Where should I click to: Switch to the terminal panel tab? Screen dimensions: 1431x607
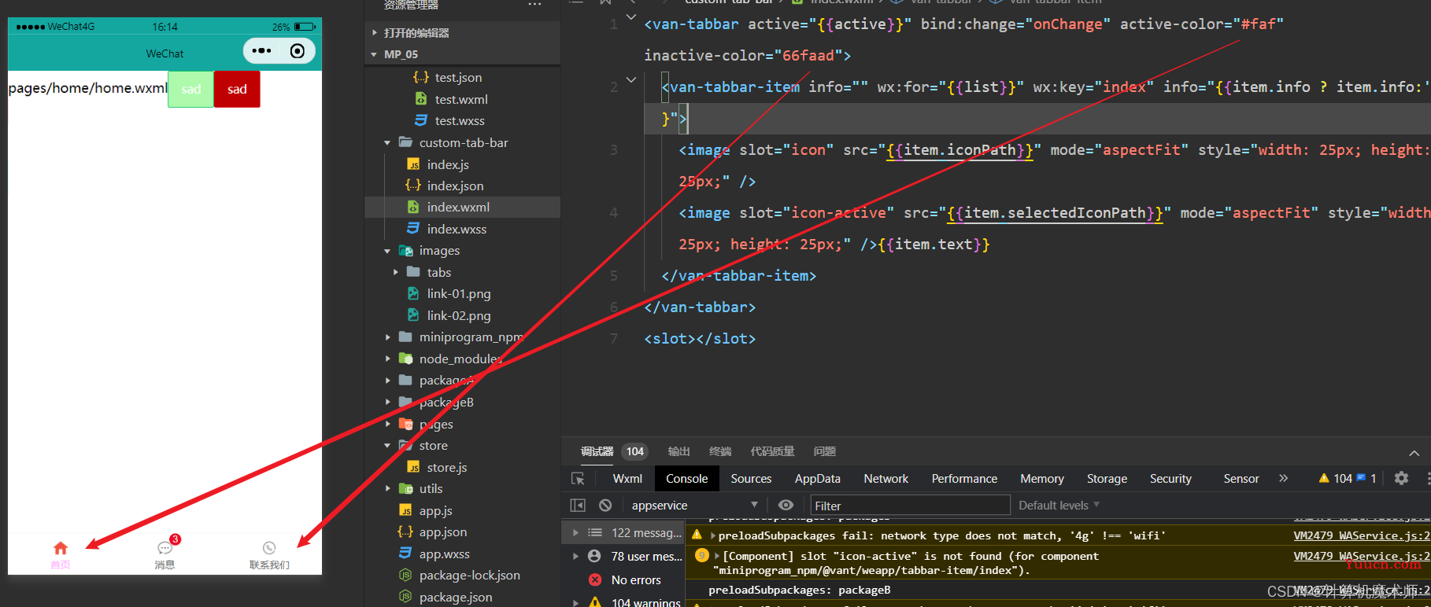tap(720, 451)
